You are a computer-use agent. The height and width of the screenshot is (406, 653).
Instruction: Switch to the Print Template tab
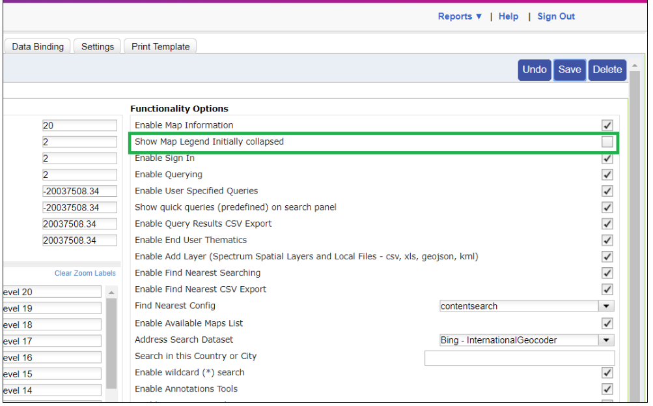(x=160, y=46)
